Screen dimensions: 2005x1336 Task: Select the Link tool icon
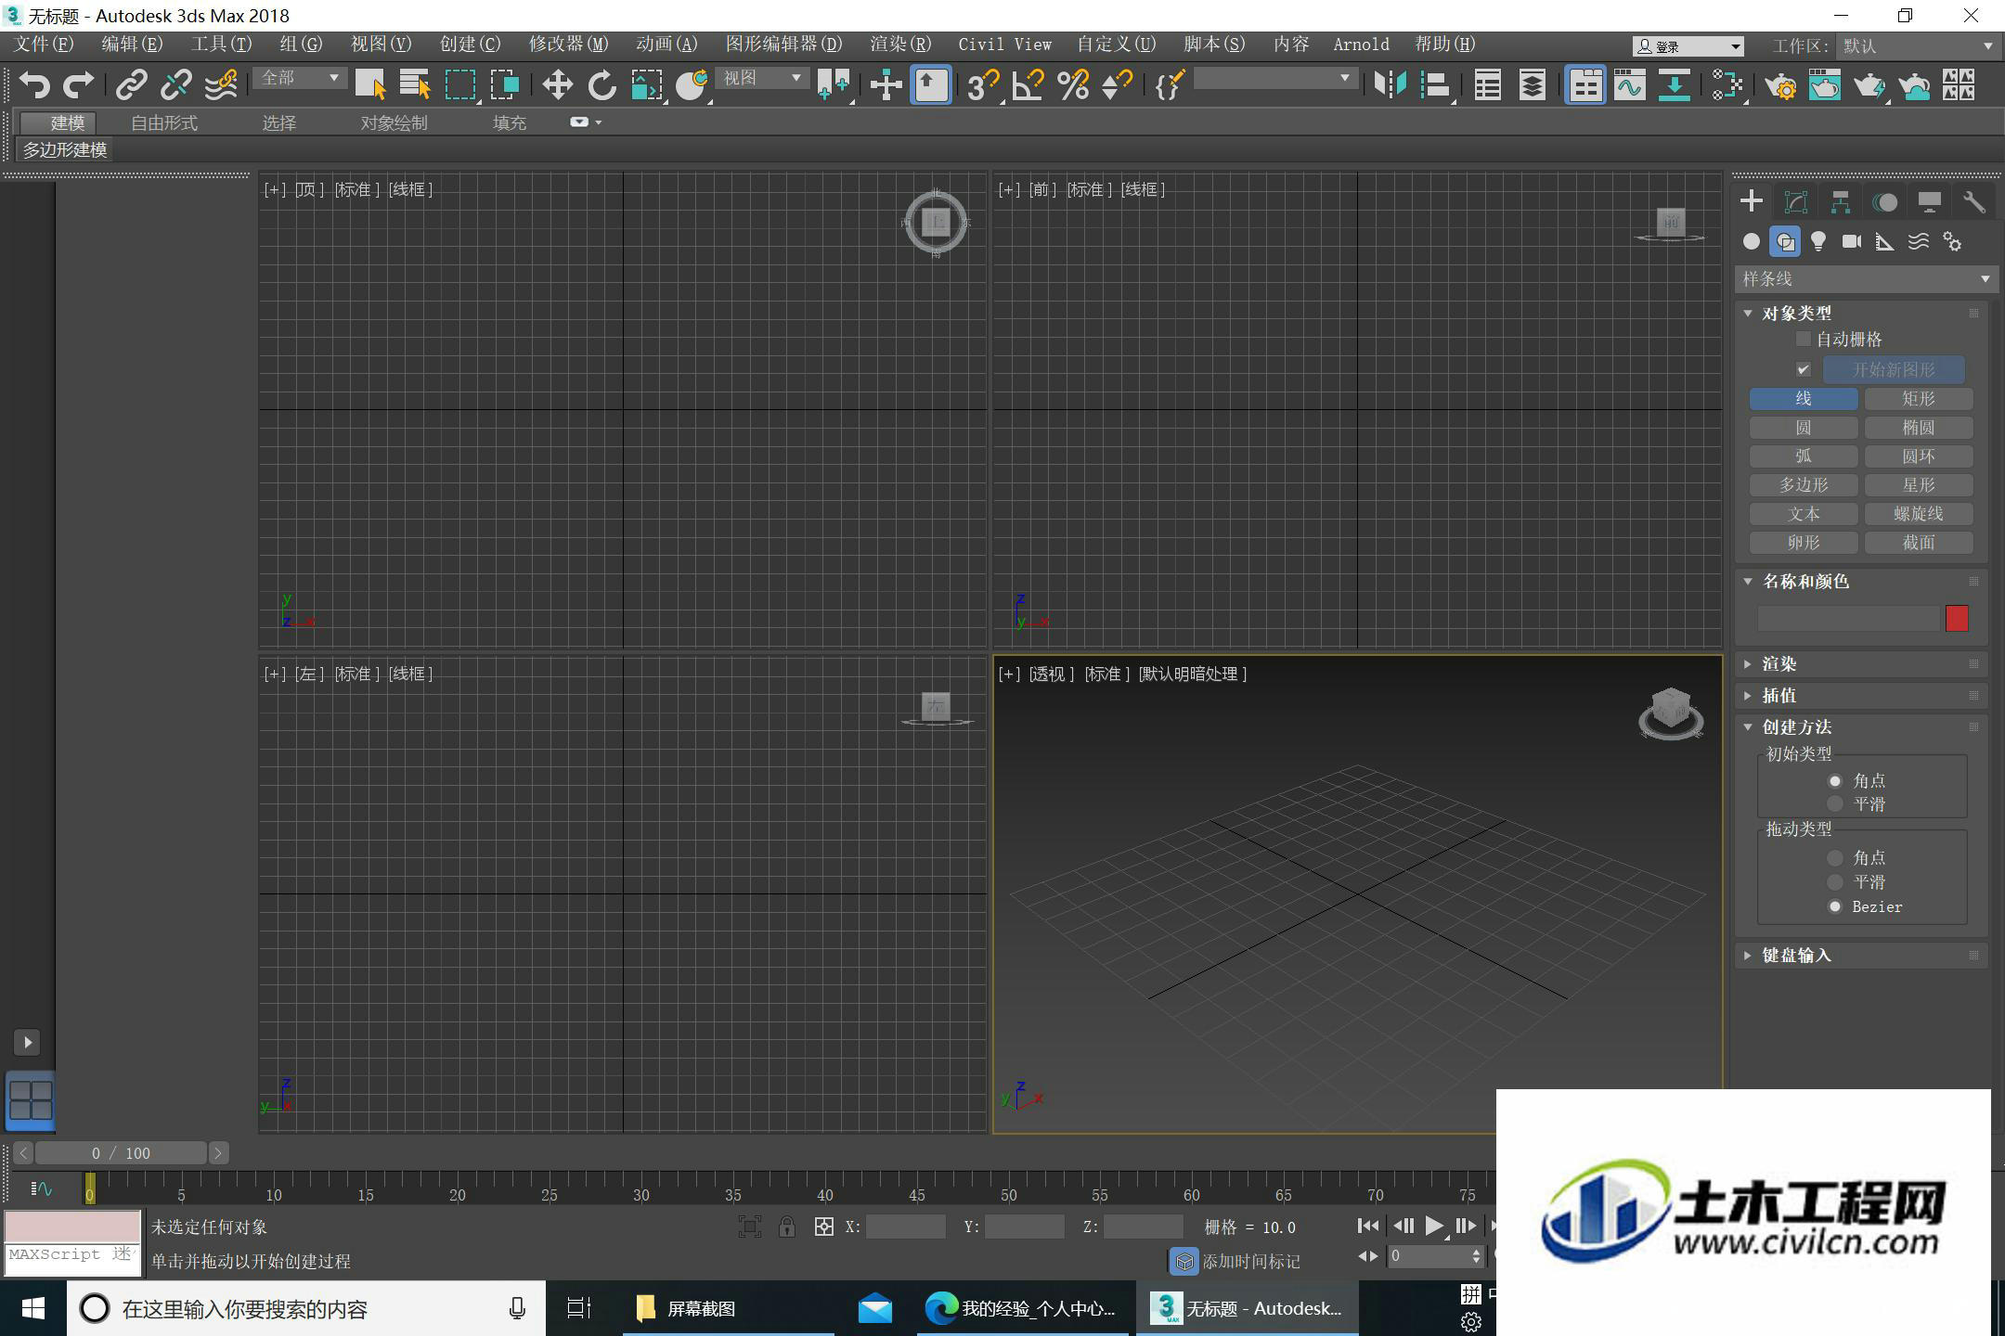click(131, 85)
